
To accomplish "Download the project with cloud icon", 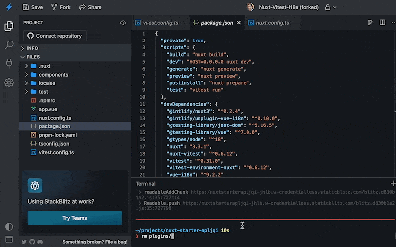I will pos(123,23).
